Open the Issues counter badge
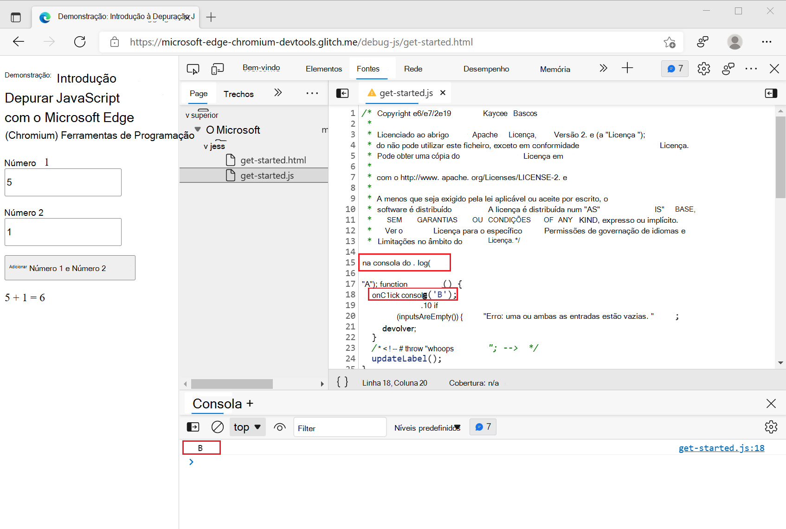 [675, 68]
